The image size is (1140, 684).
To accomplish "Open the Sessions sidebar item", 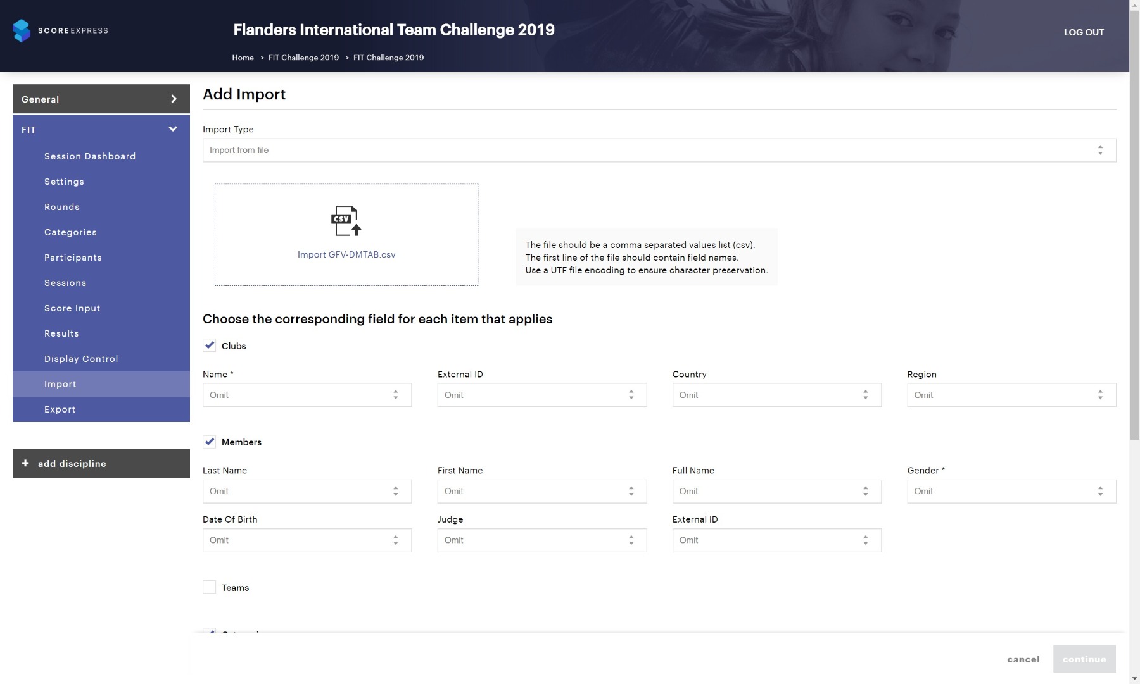I will pyautogui.click(x=101, y=283).
